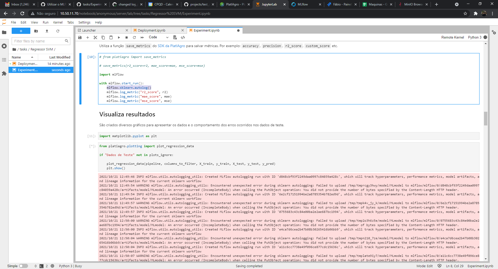Screen dimensions: 498x269
Task: Create a new folder icon
Action: pos(36,31)
